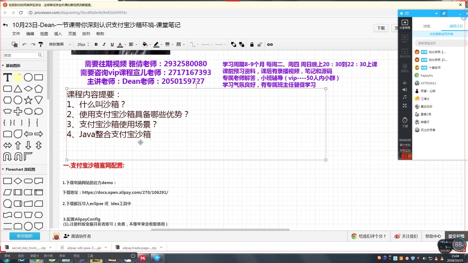The width and height of the screenshot is (468, 263).
Task: Open secret_key_tools zip download chevron
Action: [x=50, y=248]
